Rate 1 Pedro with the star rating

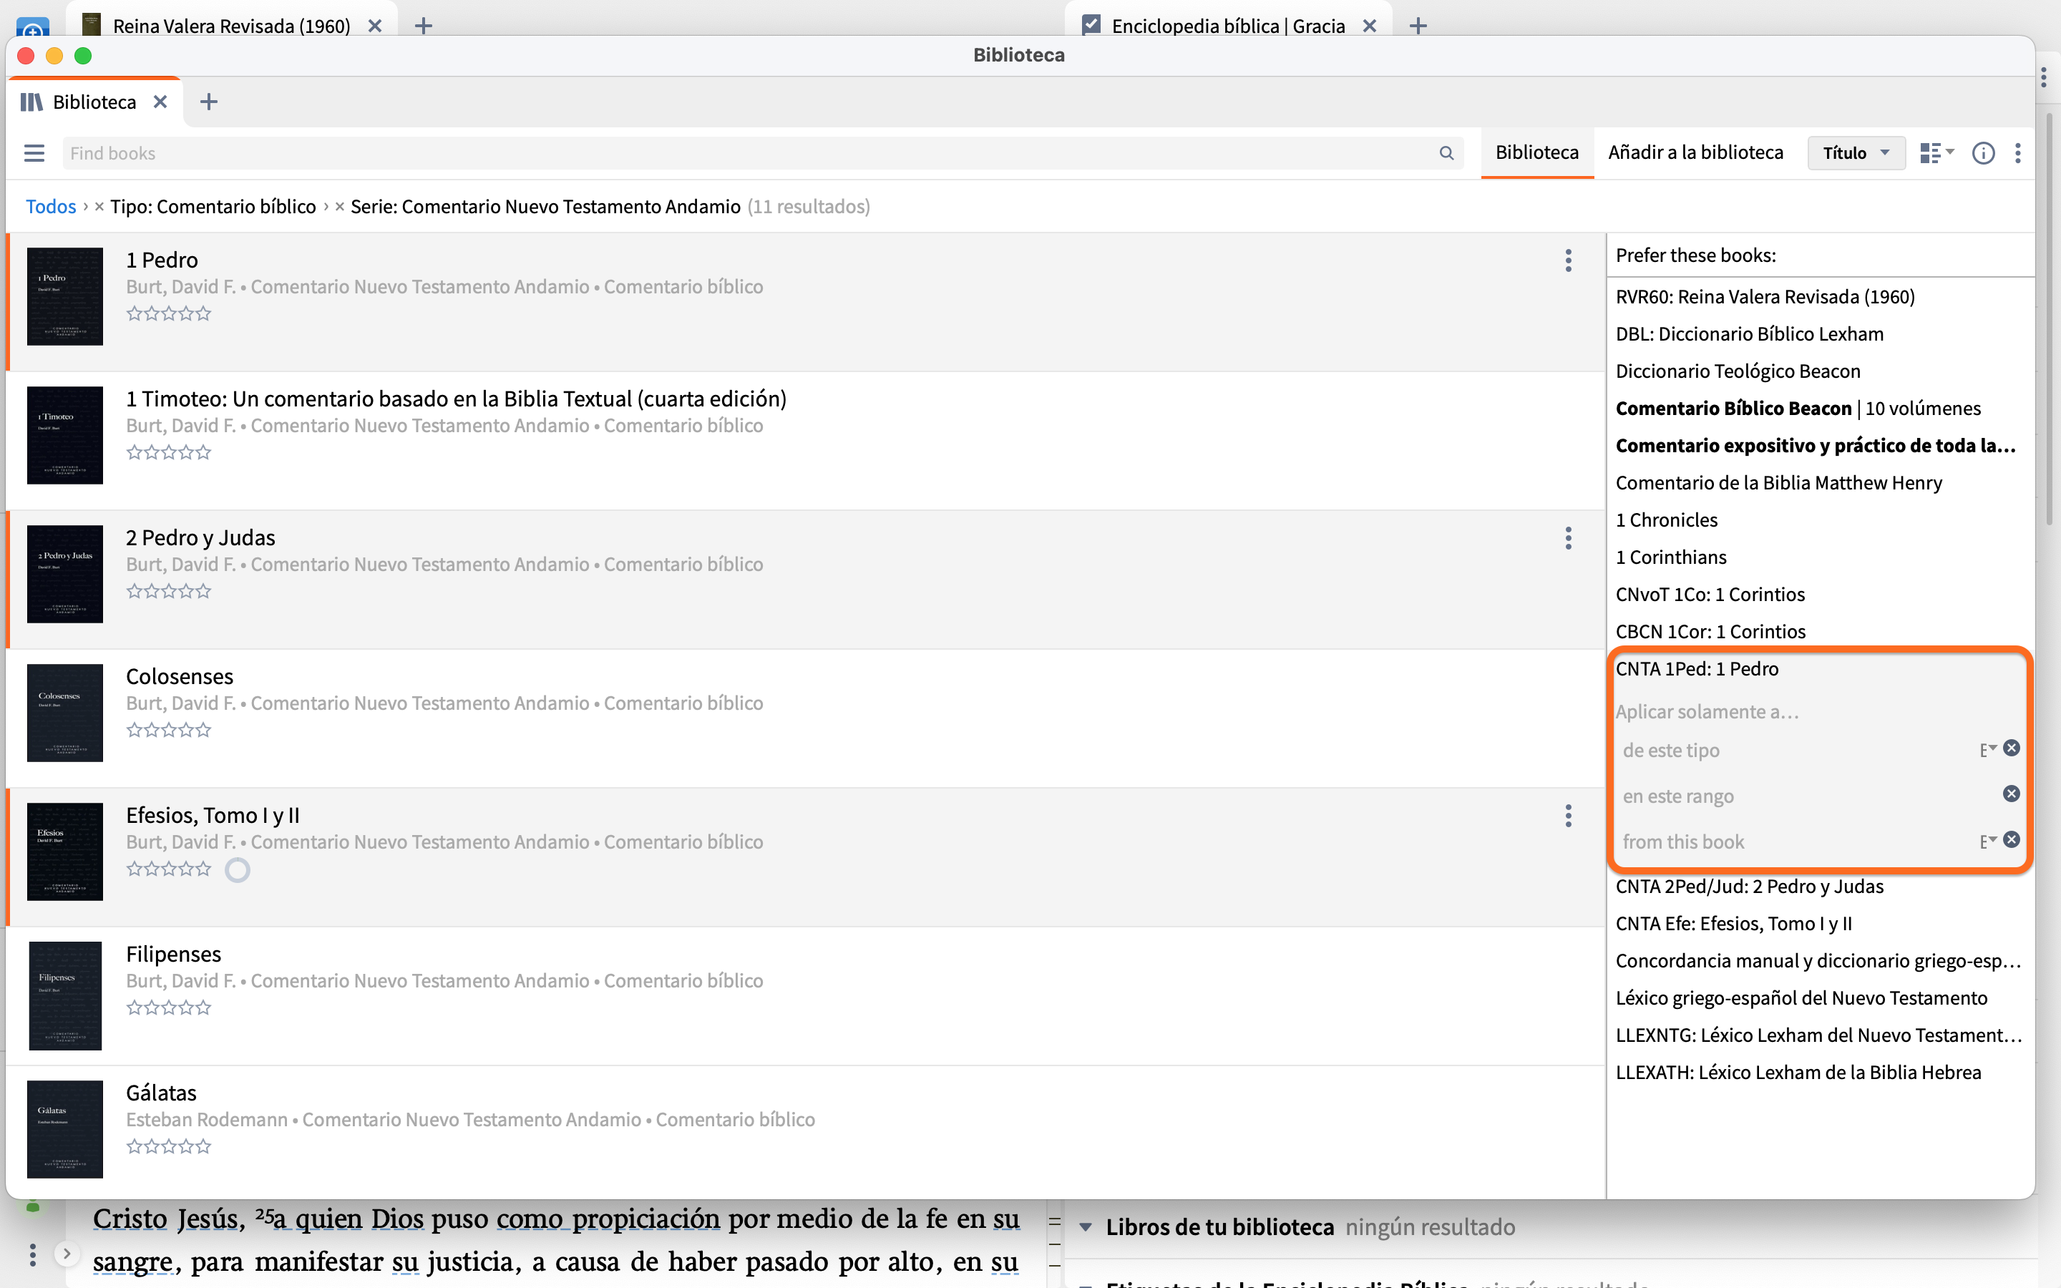pyautogui.click(x=169, y=314)
